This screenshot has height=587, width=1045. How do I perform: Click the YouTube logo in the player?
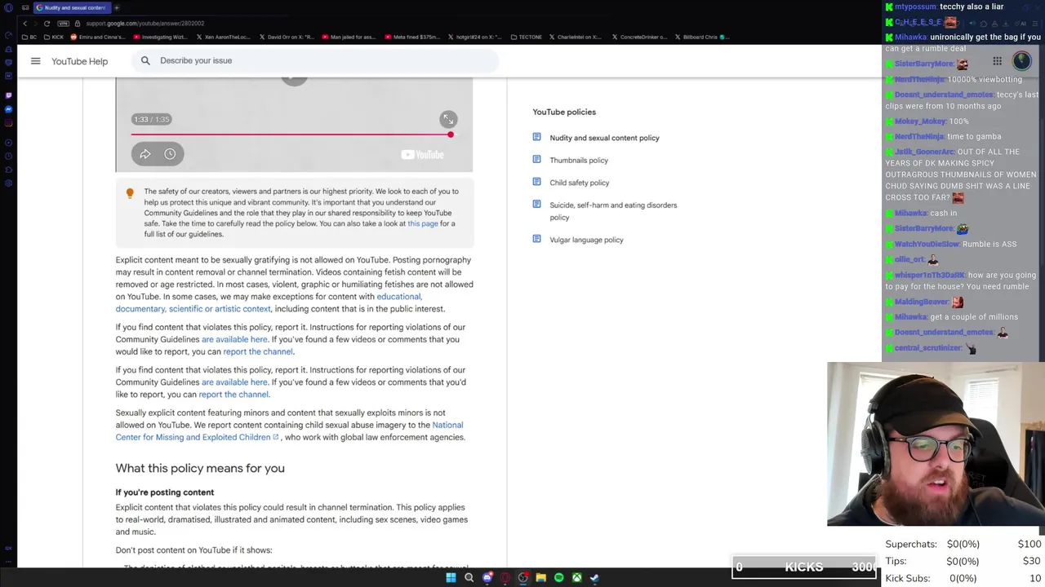[422, 155]
